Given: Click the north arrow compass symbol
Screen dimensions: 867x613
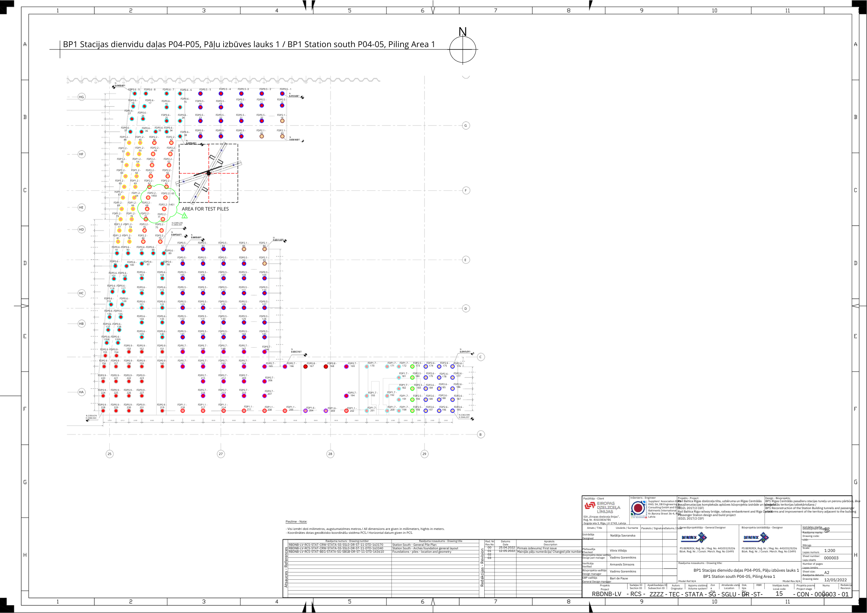Looking at the screenshot, I should coord(463,49).
